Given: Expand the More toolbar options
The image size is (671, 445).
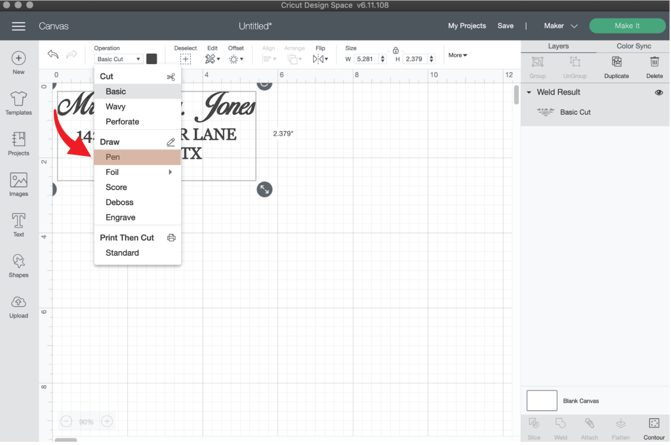Looking at the screenshot, I should (x=458, y=55).
